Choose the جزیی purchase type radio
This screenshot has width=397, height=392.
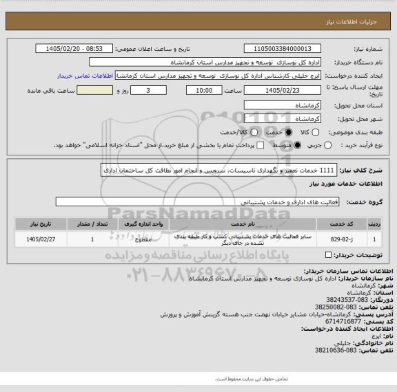click(x=327, y=145)
